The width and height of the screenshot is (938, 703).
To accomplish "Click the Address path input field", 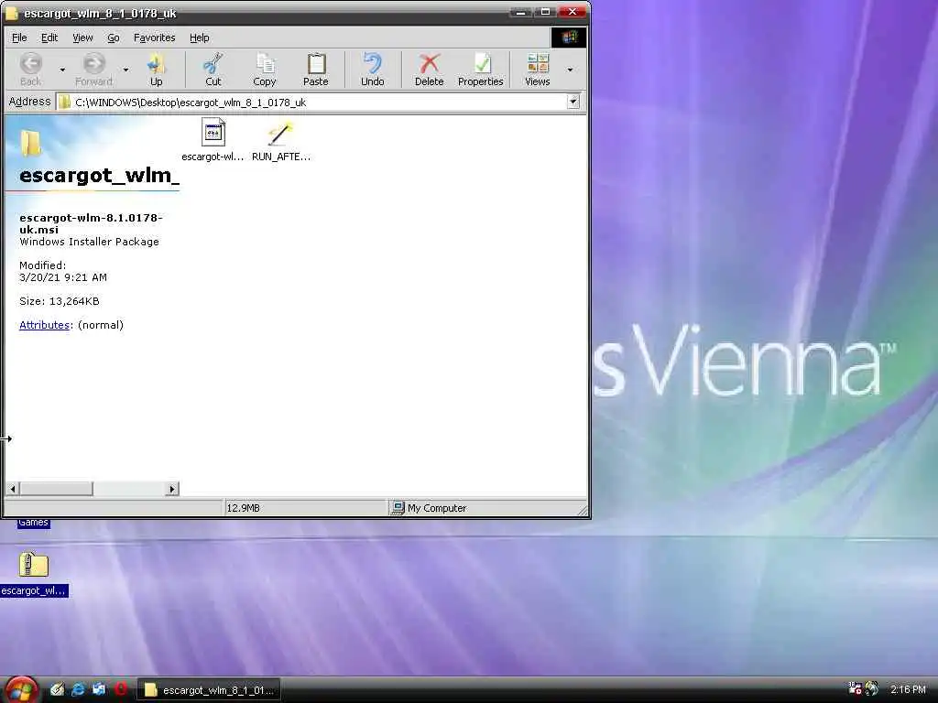I will pyautogui.click(x=320, y=103).
